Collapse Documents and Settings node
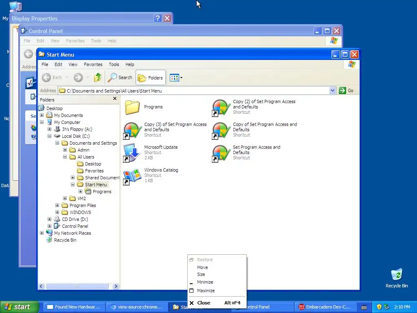The width and height of the screenshot is (417, 313). pyautogui.click(x=57, y=143)
